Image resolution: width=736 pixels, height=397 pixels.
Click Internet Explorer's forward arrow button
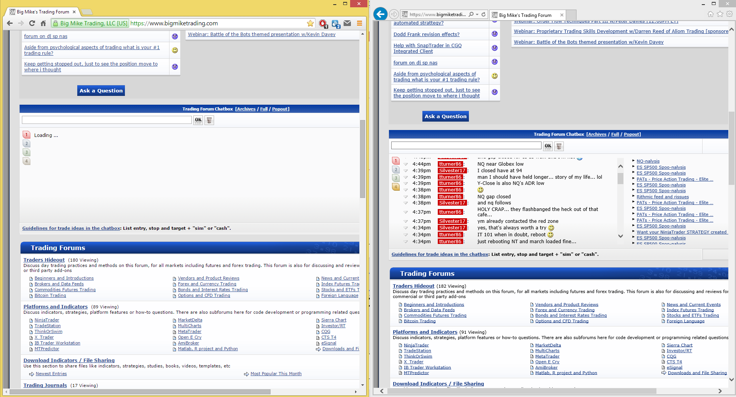tap(394, 14)
